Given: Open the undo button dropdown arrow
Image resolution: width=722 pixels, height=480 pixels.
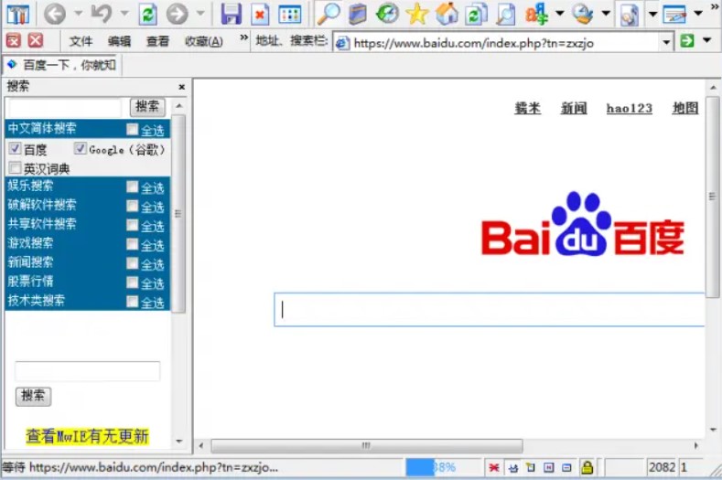Looking at the screenshot, I should 124,14.
